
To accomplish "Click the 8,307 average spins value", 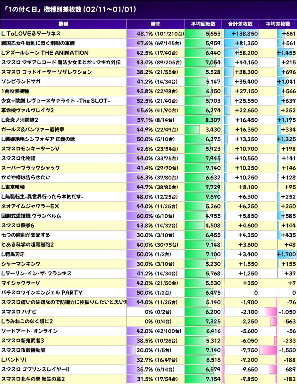I will pos(213,120).
